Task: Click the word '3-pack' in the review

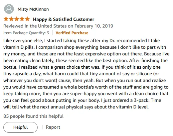Action: tap(141, 100)
